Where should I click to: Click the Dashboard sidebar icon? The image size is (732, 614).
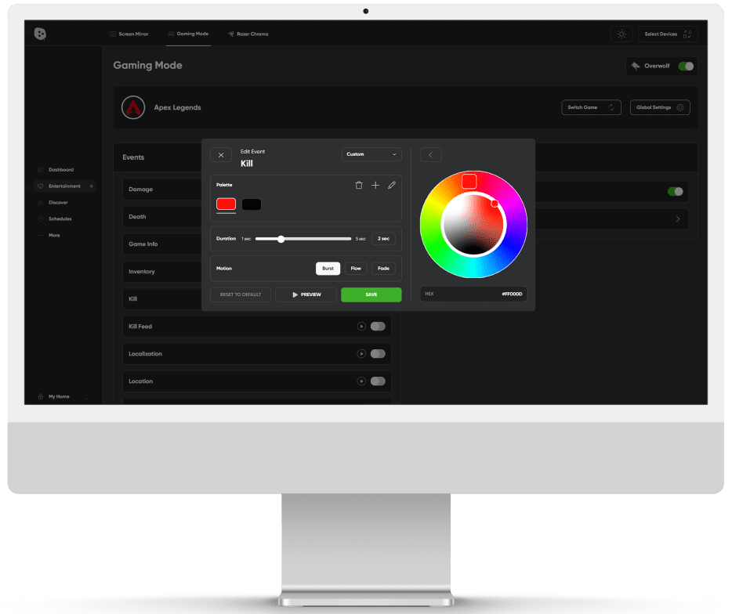(40, 170)
